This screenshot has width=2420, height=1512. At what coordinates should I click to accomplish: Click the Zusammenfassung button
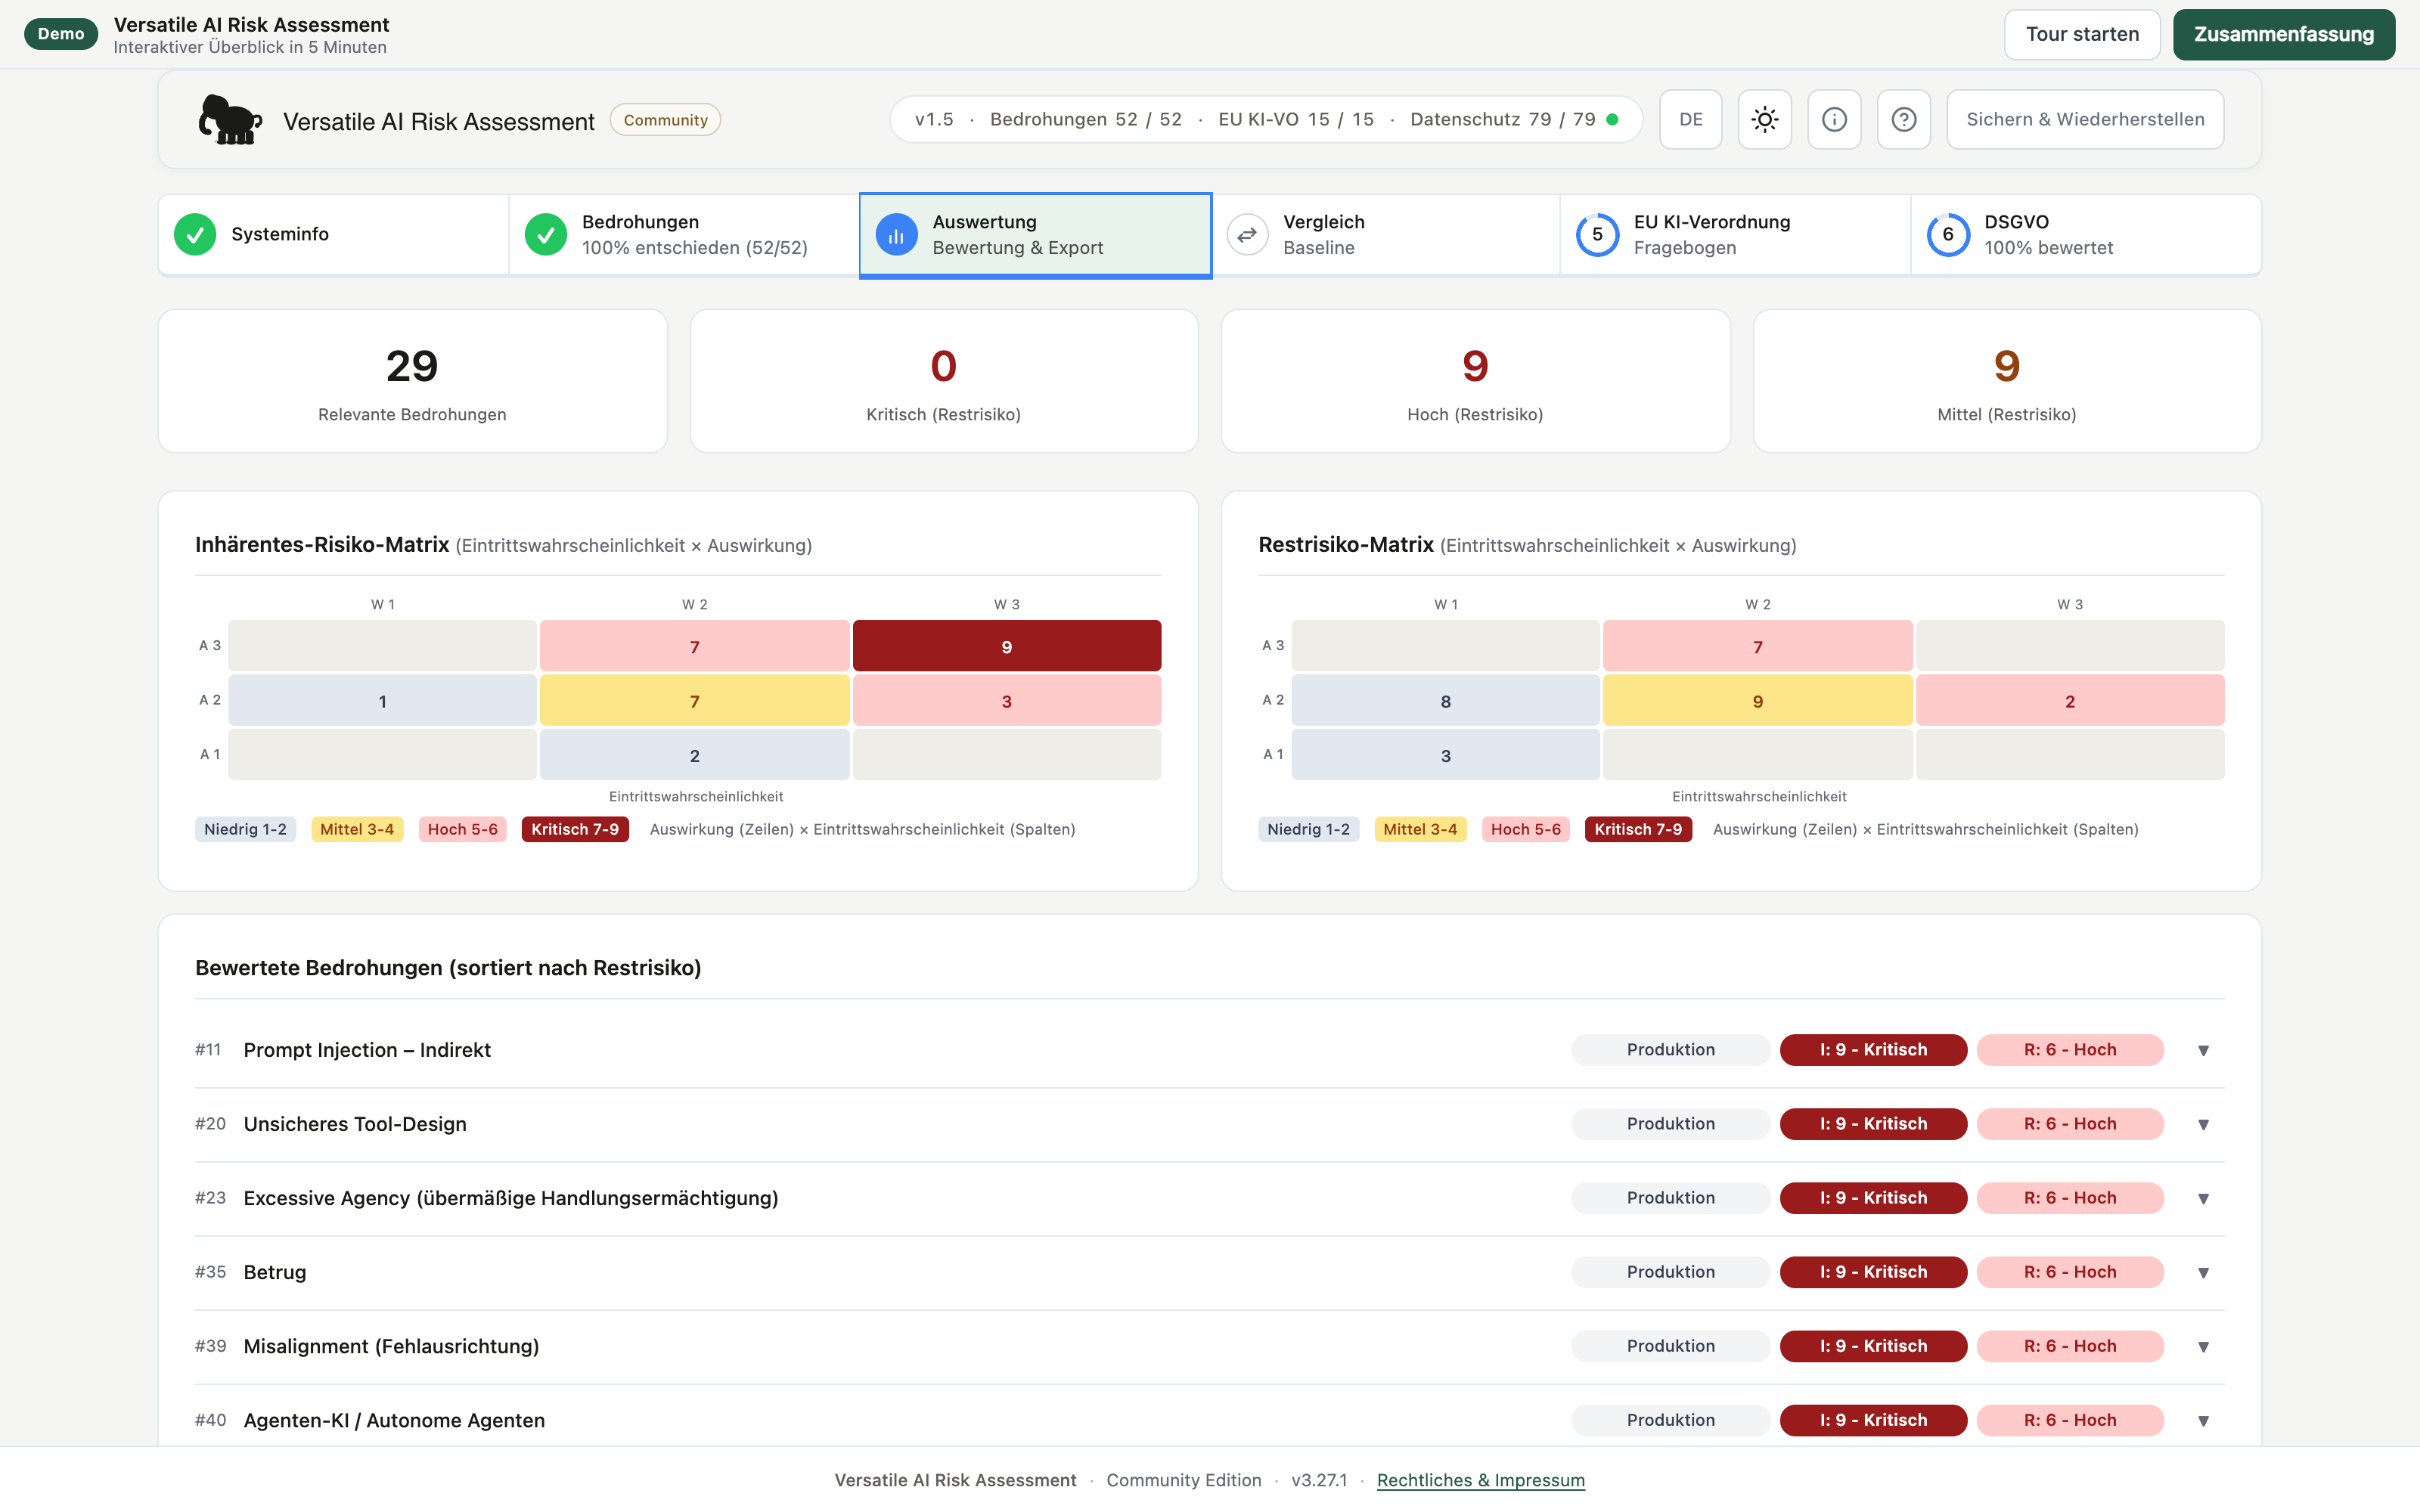(2284, 34)
